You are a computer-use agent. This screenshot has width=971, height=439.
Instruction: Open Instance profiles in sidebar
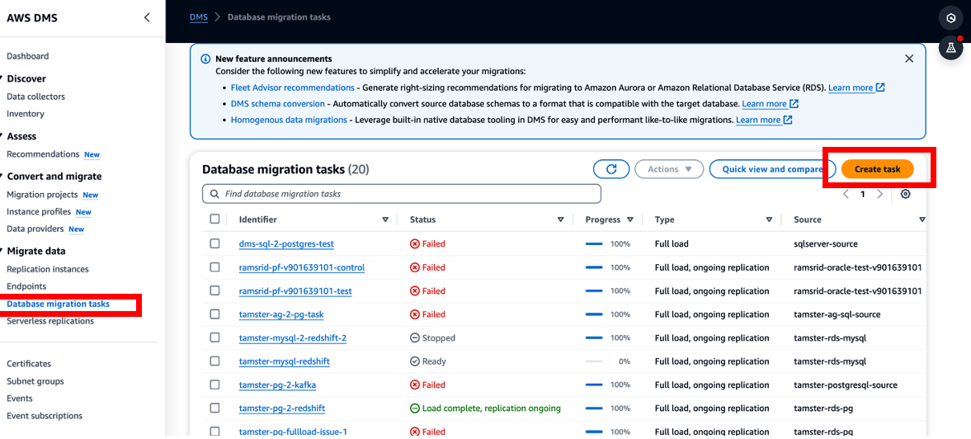click(39, 212)
